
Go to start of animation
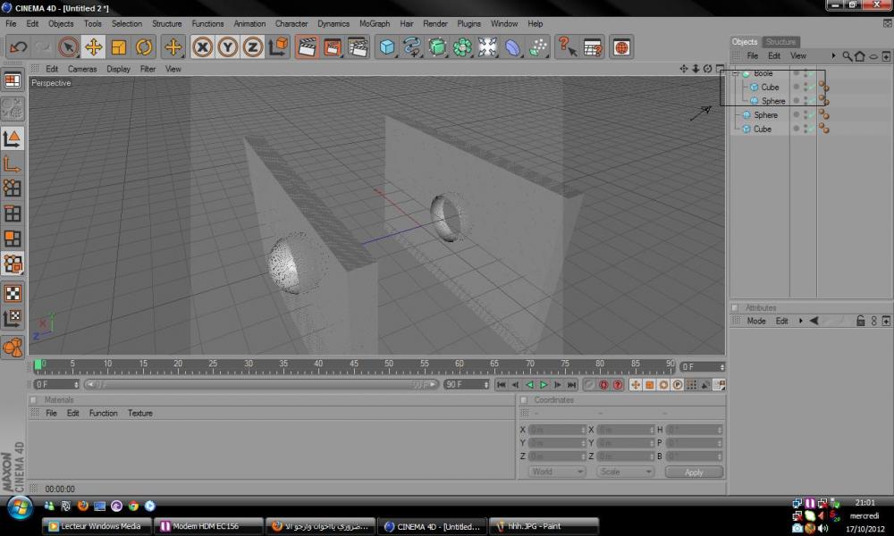(x=502, y=385)
